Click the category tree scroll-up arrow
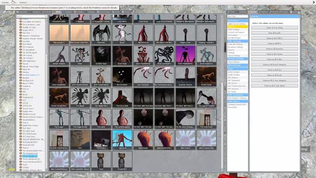The width and height of the screenshot is (316, 178). (x=46, y=20)
